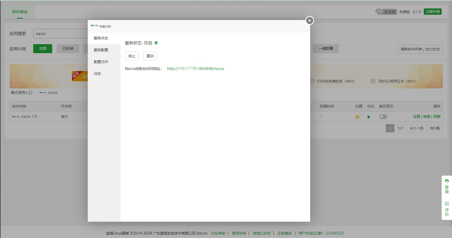Click the 1000条免费短信 promo text

click(336, 81)
